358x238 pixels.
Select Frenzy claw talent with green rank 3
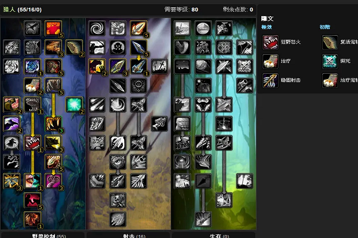[53, 124]
